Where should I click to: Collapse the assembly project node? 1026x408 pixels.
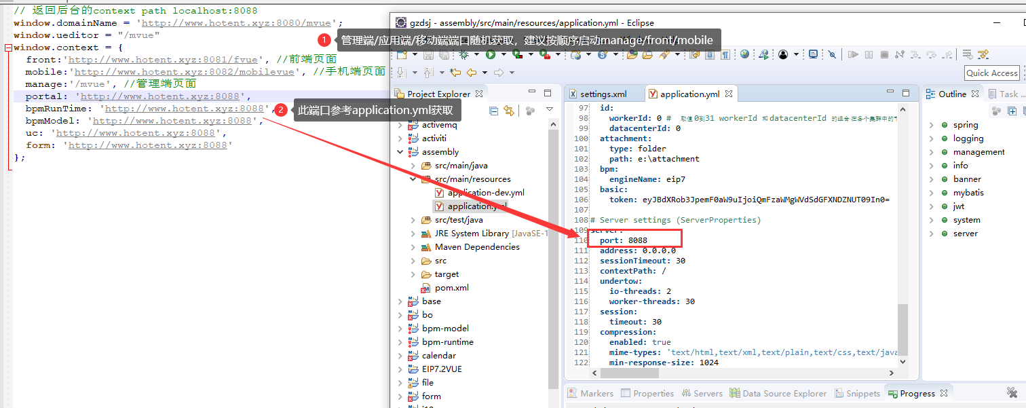tap(401, 152)
